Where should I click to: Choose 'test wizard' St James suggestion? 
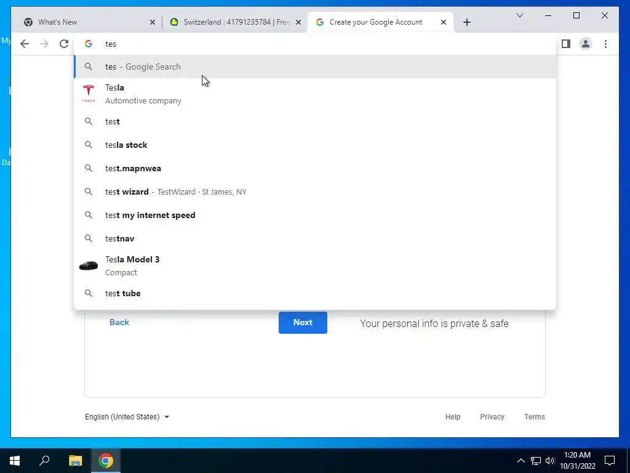pyautogui.click(x=315, y=192)
